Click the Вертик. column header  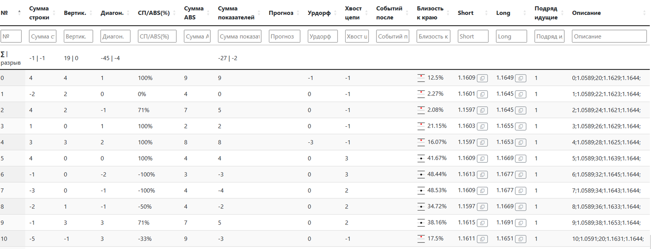coord(75,13)
